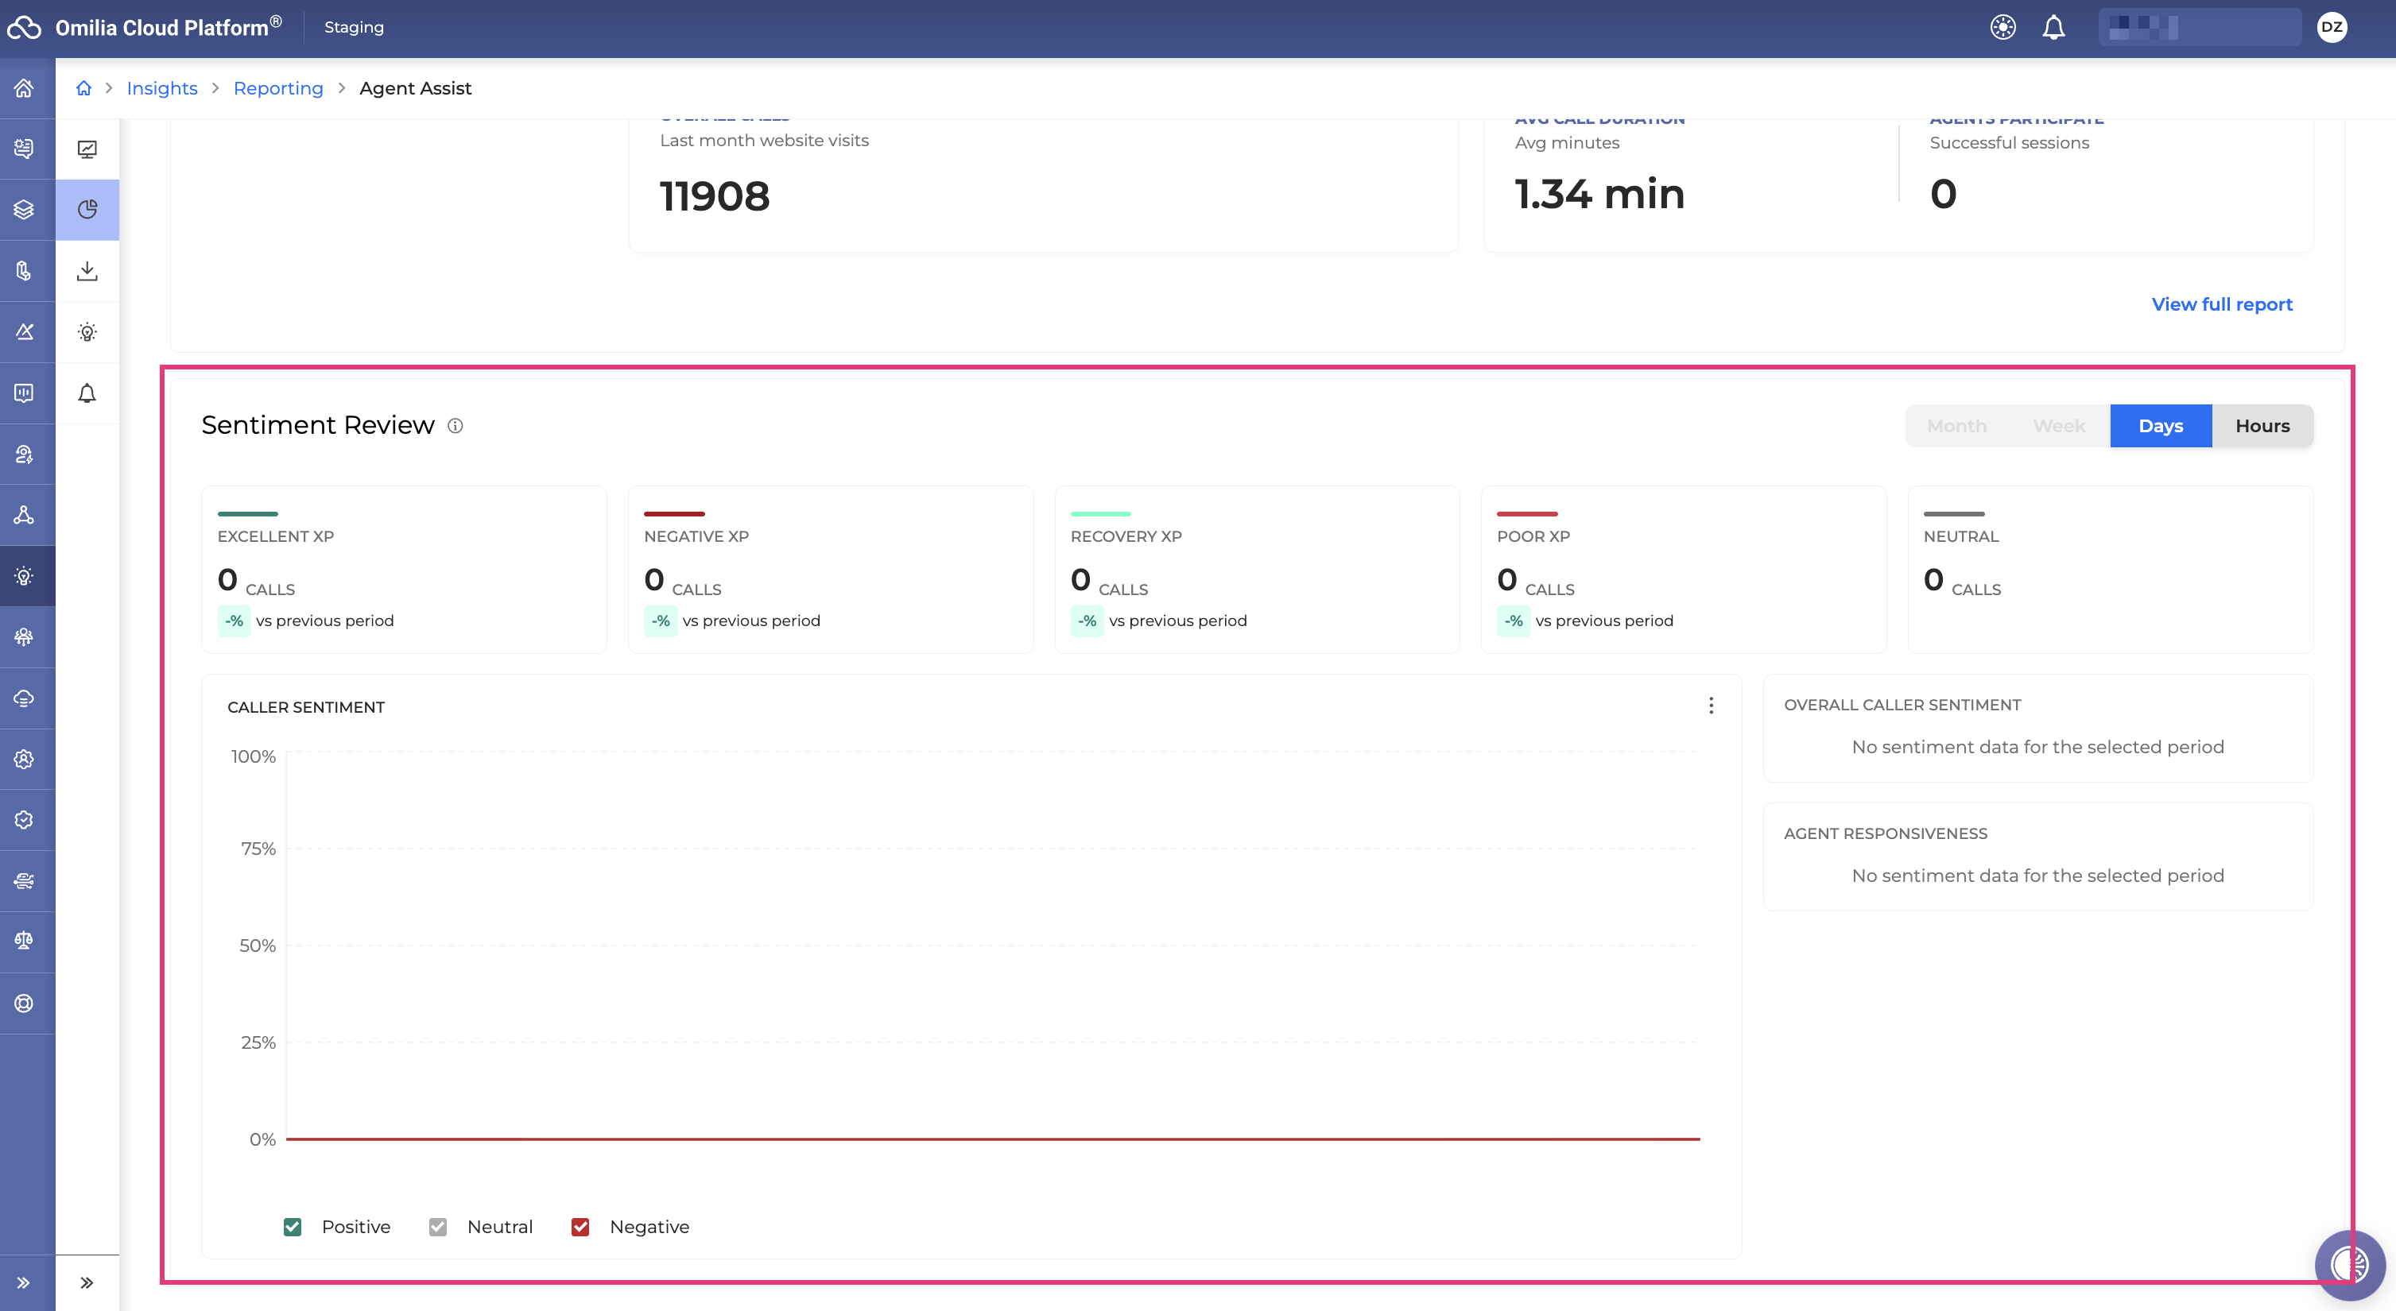
Task: Select the Month period tab
Action: tap(1957, 426)
